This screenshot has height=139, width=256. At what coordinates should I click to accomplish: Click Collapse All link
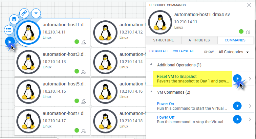tap(184, 51)
